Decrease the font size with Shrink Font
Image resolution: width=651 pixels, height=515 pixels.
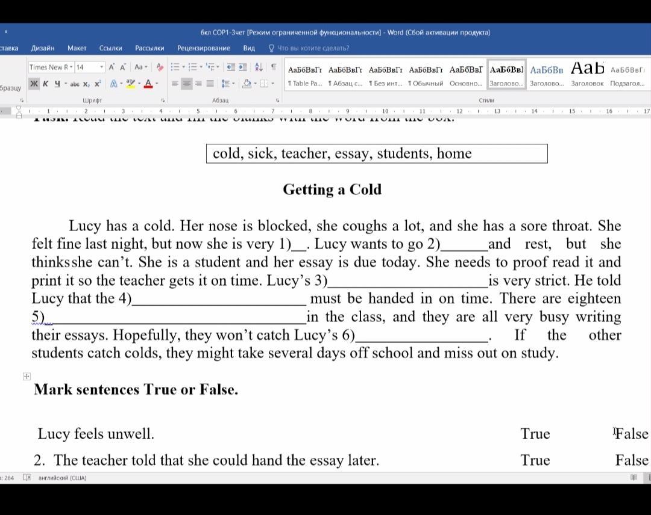[x=123, y=67]
